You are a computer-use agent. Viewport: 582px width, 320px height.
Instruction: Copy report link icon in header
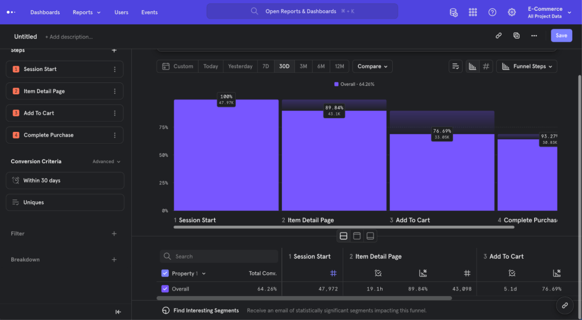tap(498, 36)
